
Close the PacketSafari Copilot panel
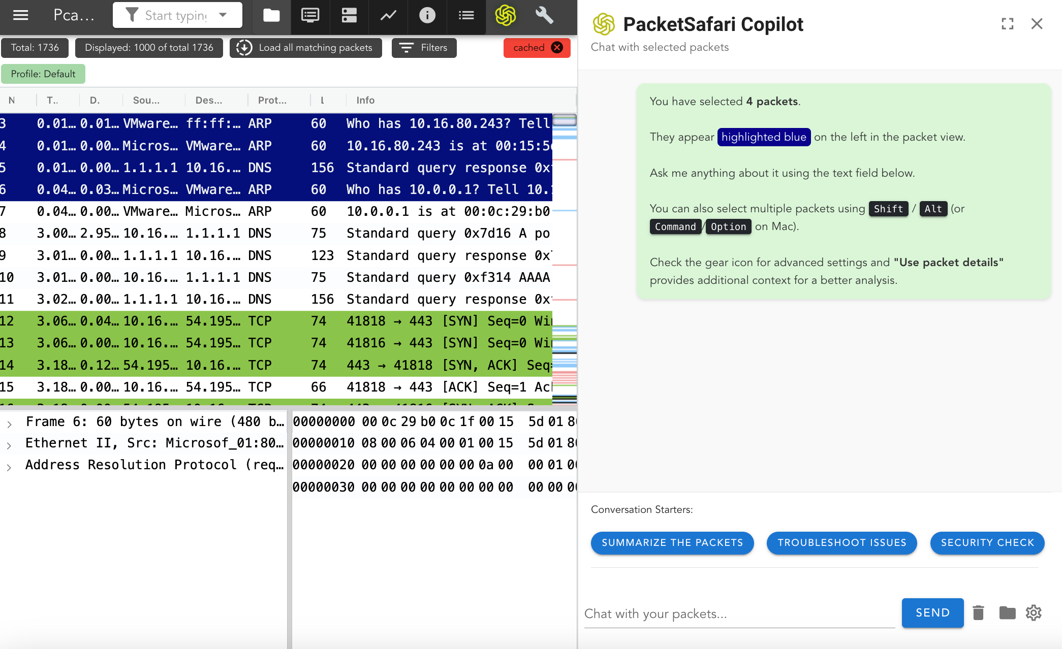(1037, 24)
